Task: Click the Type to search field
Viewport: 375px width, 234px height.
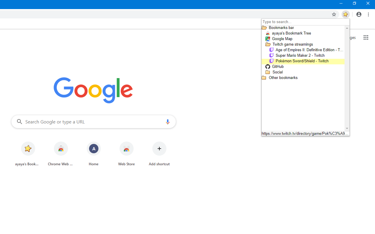Action: point(305,22)
